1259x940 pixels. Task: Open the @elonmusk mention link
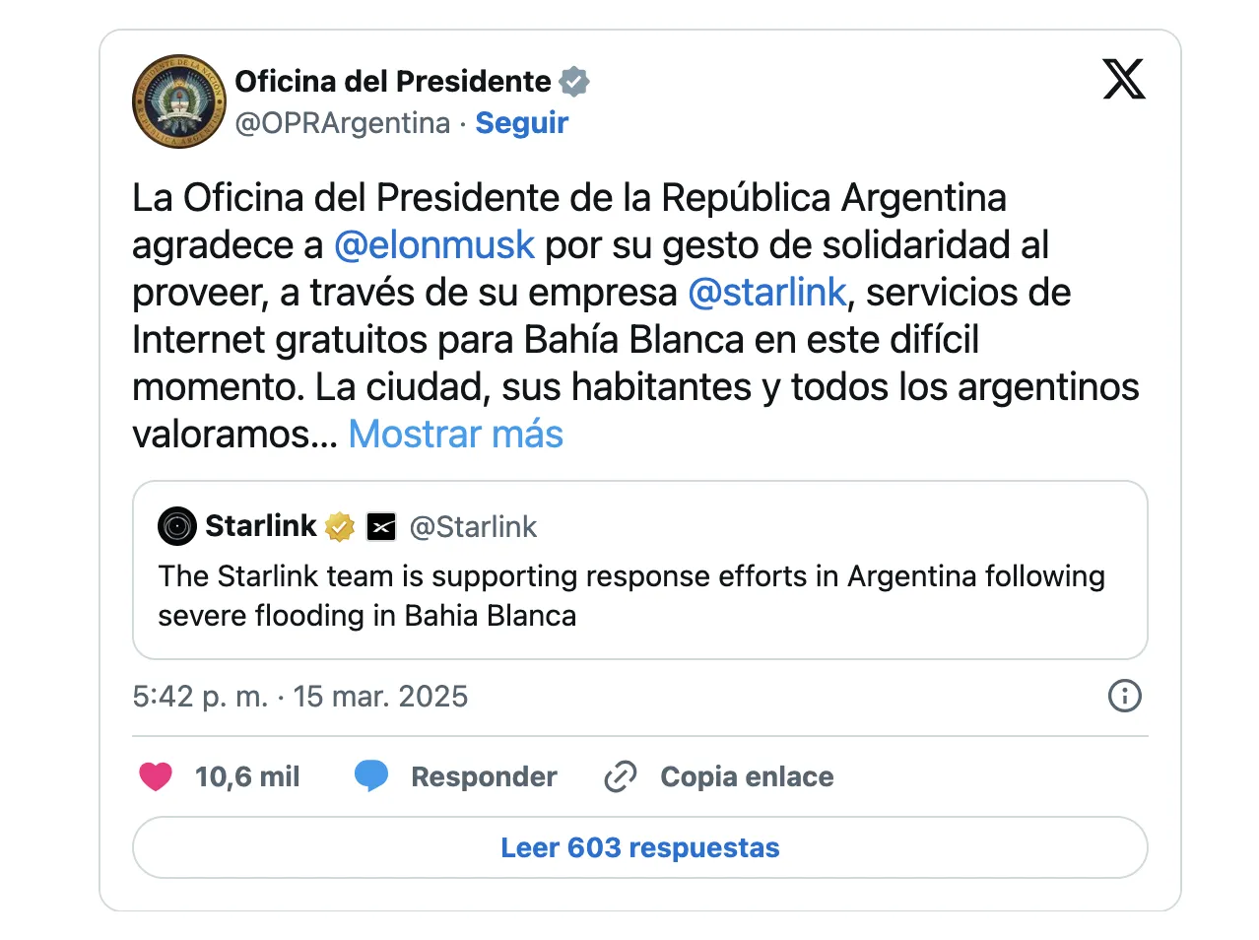(433, 245)
